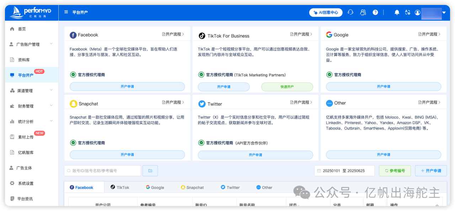Expand 统计分析 sidebar menu
Screen dimensions: 455x211
pyautogui.click(x=51, y=121)
